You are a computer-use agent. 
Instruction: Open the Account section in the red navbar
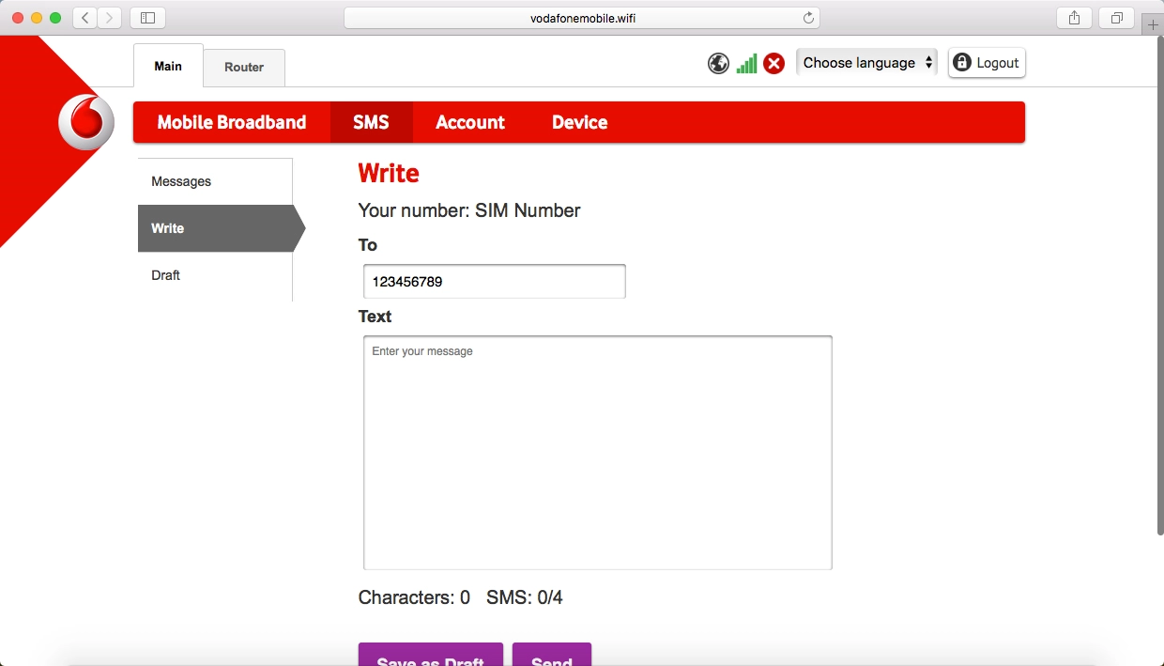(x=469, y=122)
